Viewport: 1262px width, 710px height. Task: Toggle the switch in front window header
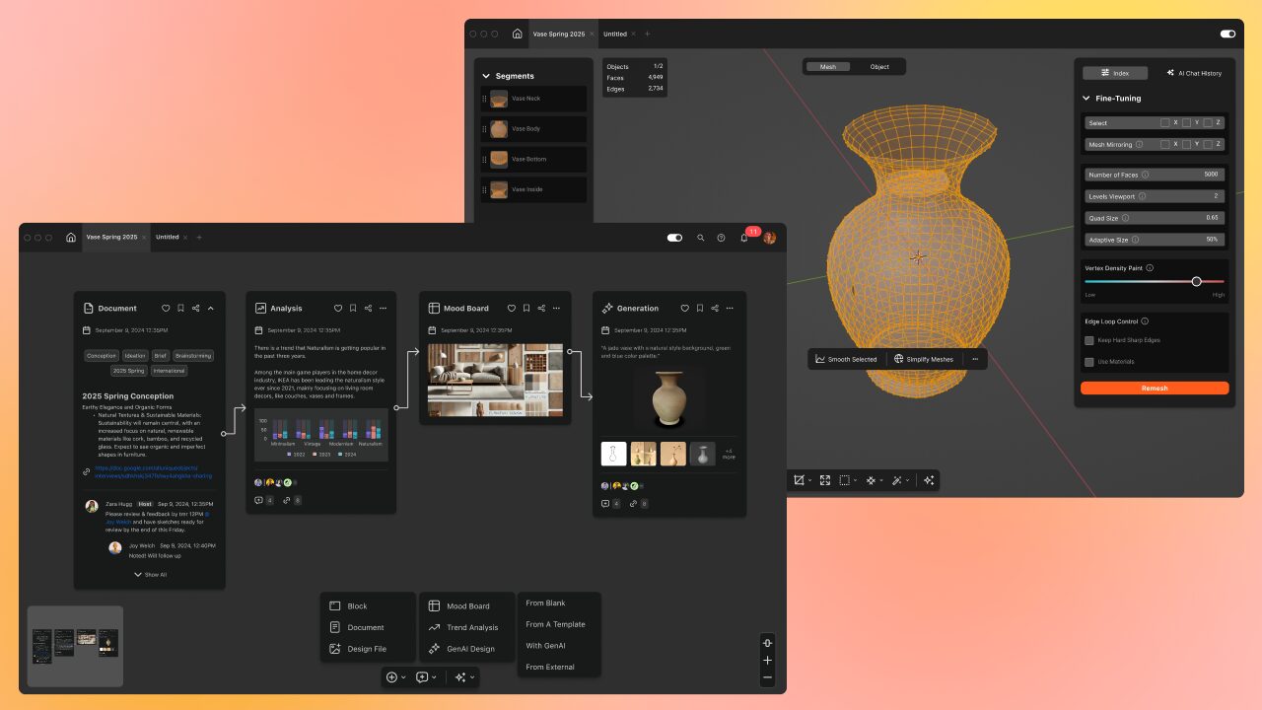tap(674, 238)
